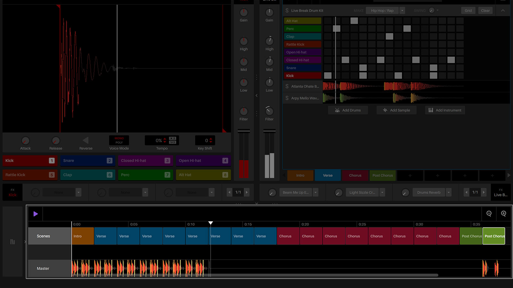Click the Attack knob
This screenshot has height=288, width=513.
coord(25,140)
